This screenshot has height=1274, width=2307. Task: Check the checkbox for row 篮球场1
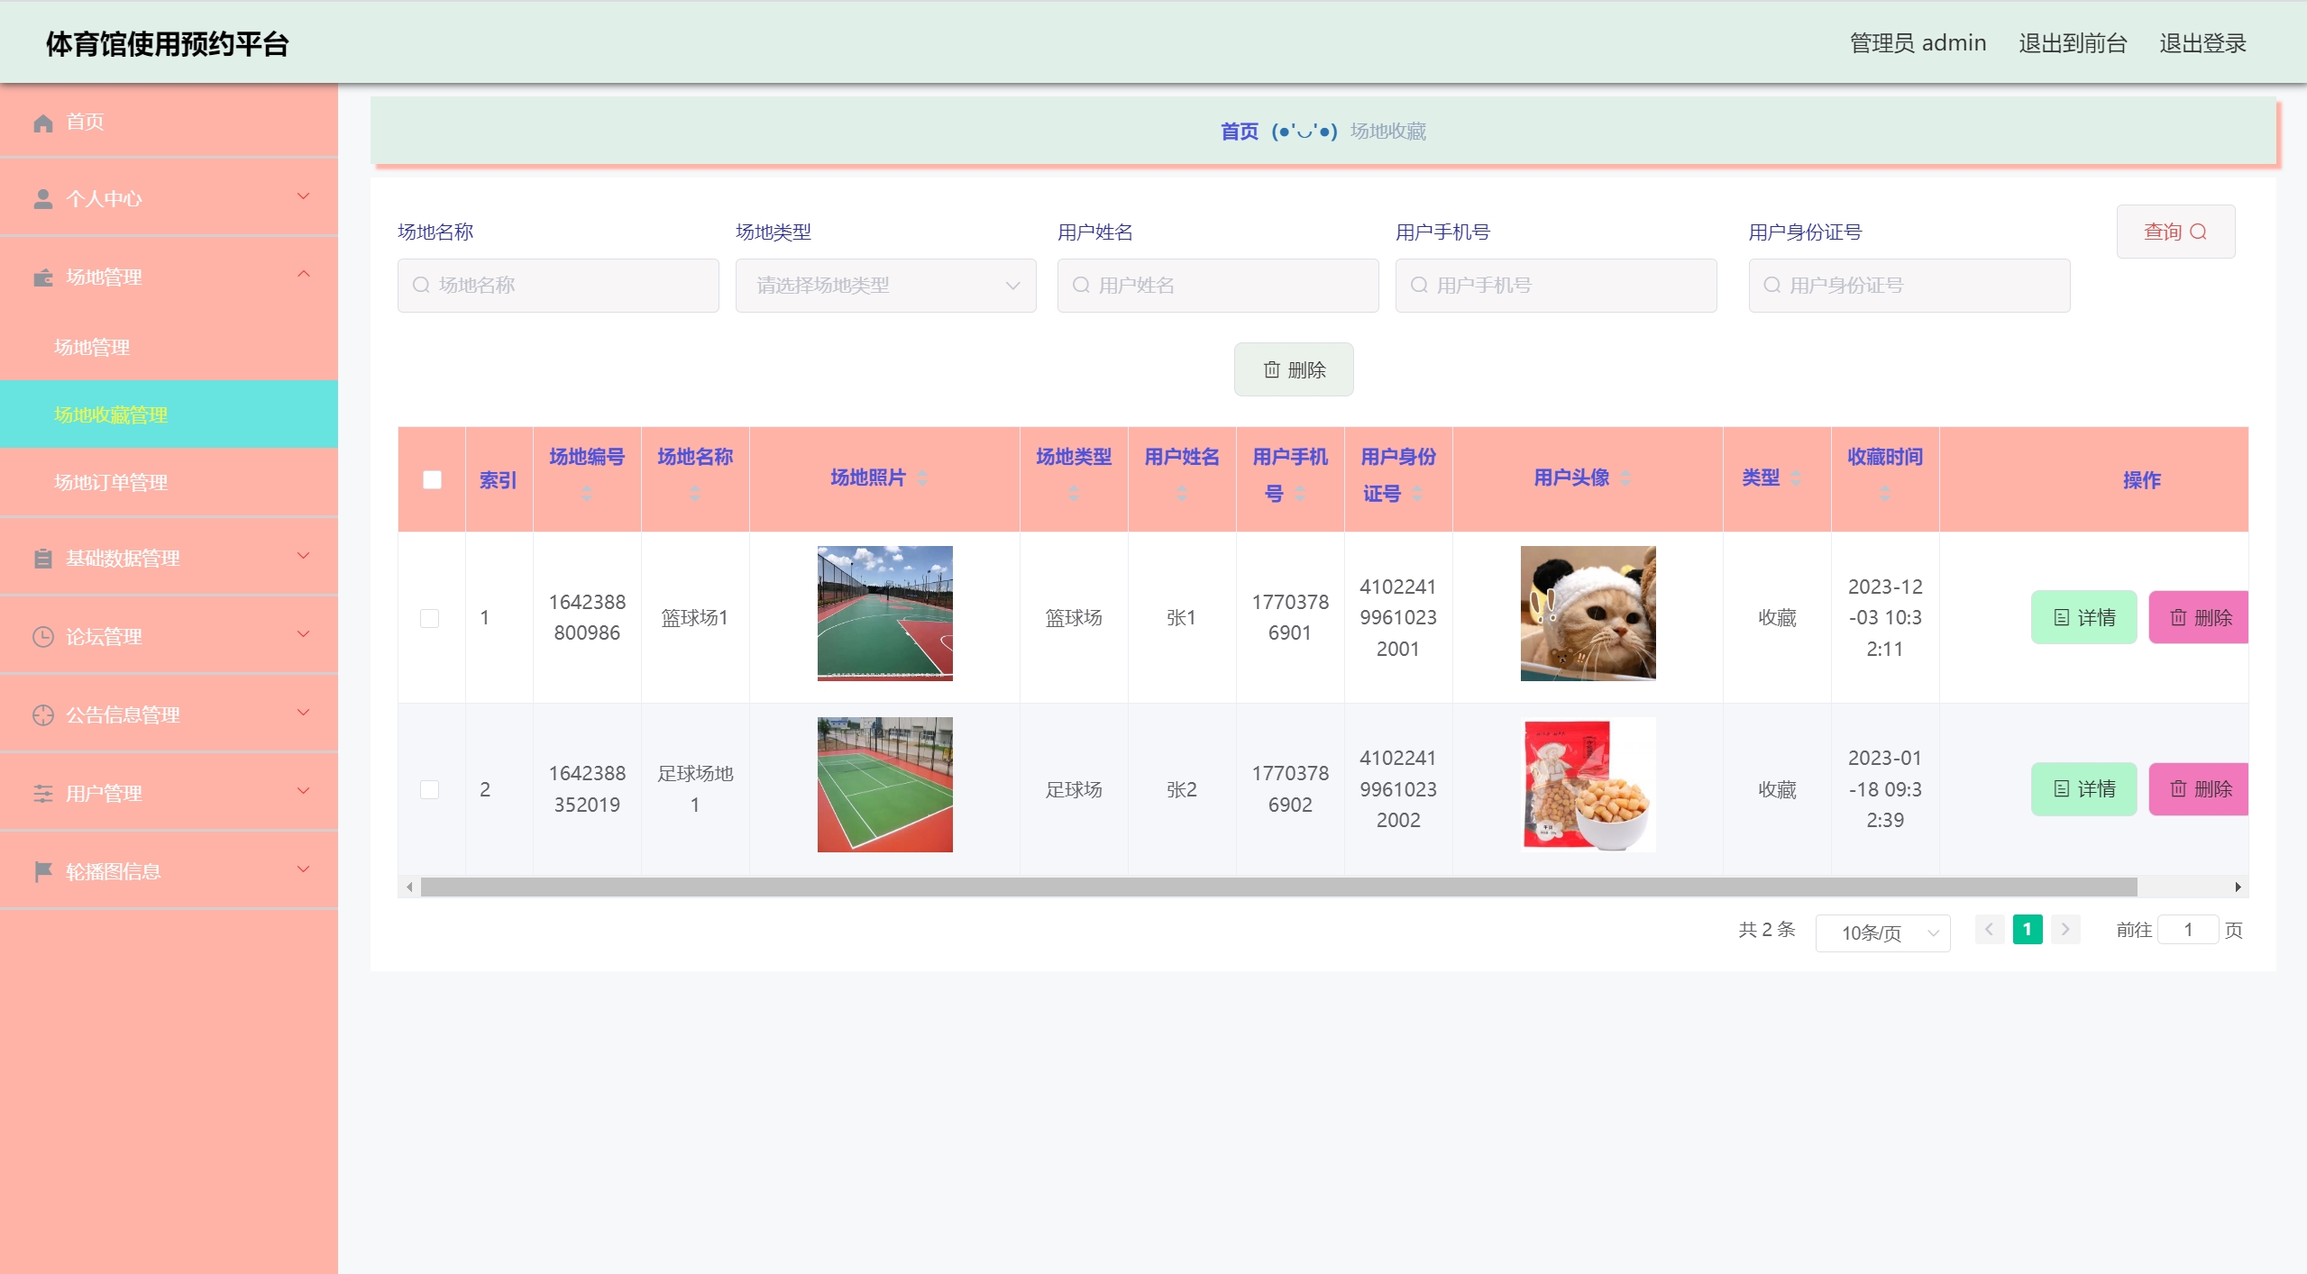(430, 618)
